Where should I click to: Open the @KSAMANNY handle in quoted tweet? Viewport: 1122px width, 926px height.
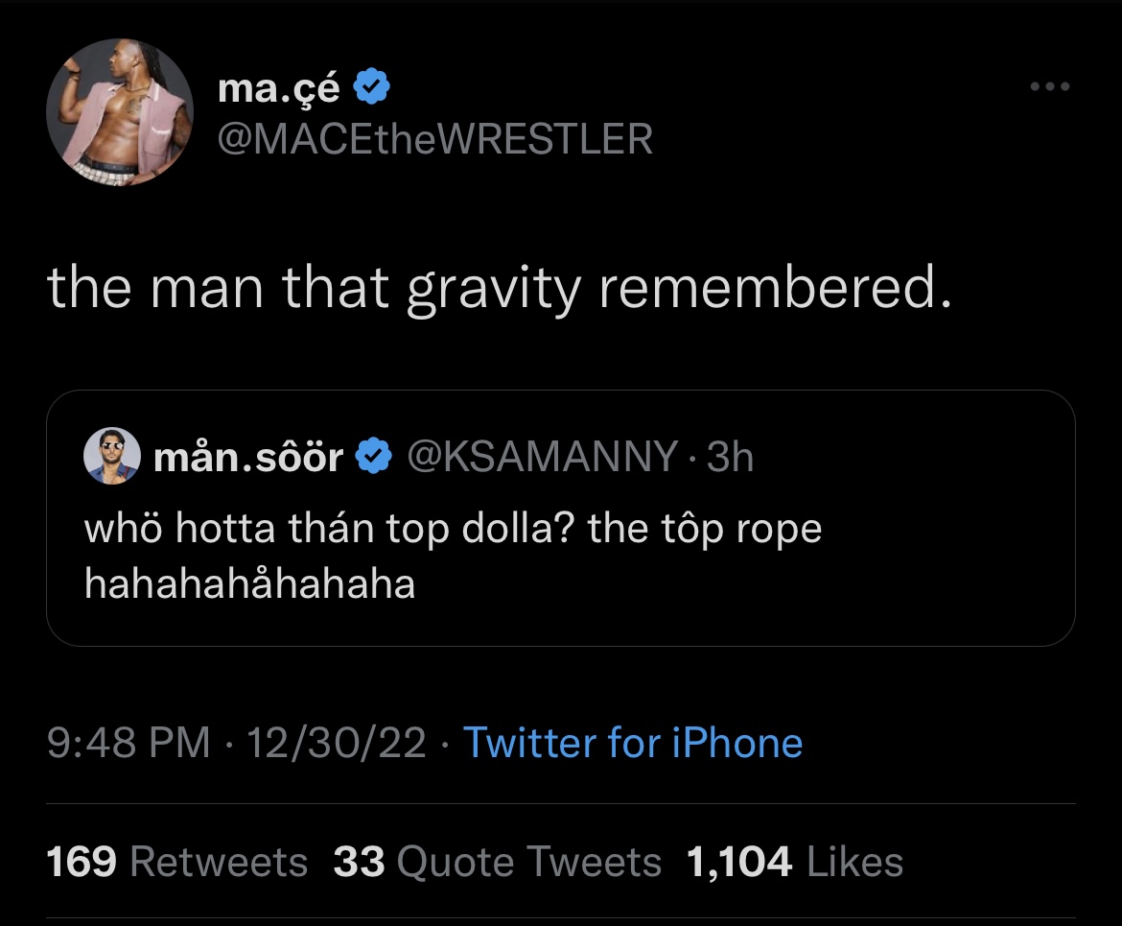542,458
